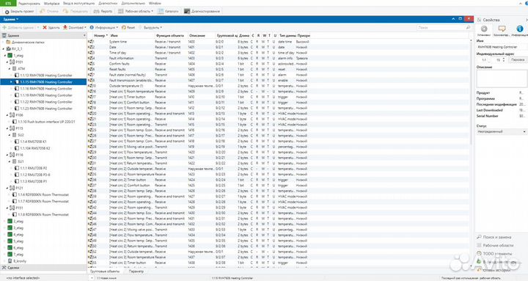Open the tree header Buildings dropdown arrow
Screen dimensions: 528x281
click(84, 35)
